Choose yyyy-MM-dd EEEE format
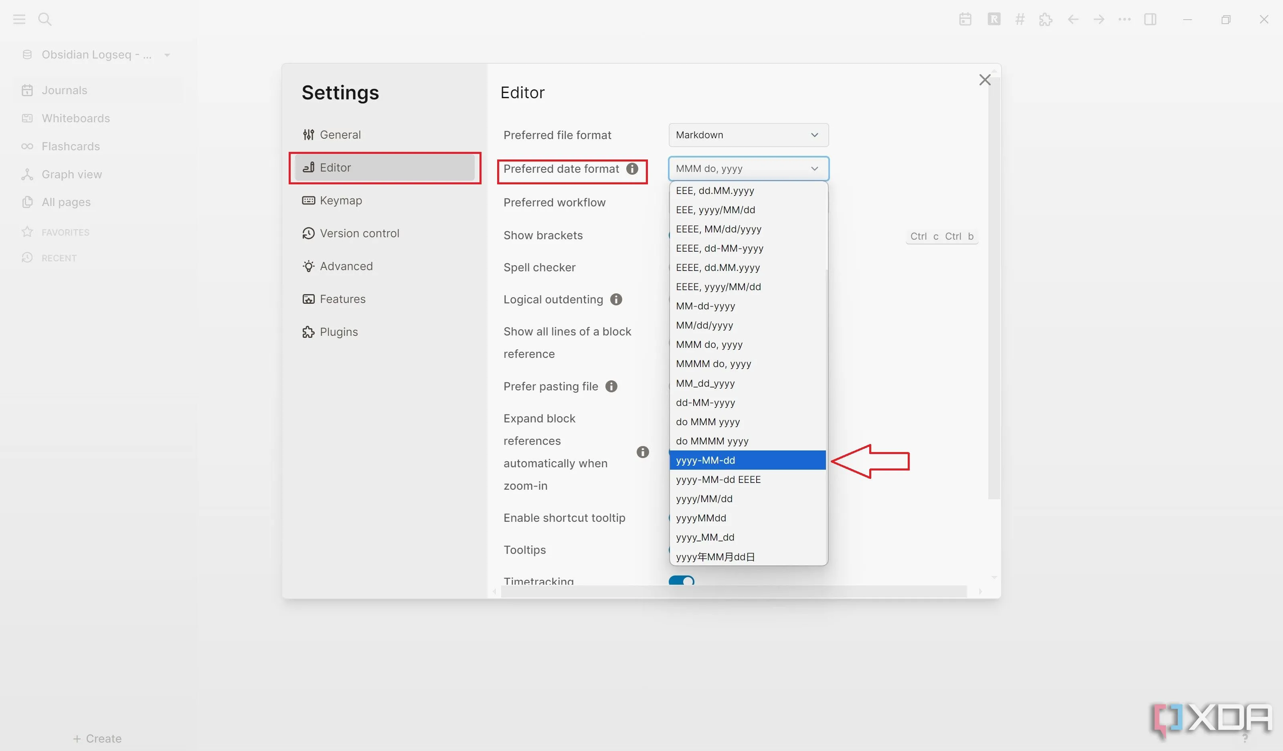Screen dimensions: 1283x751 pos(747,480)
